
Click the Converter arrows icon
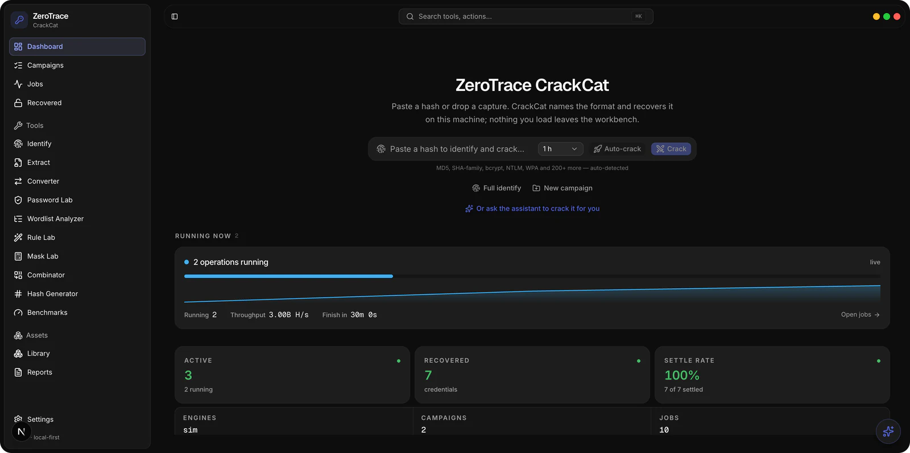[x=18, y=181]
